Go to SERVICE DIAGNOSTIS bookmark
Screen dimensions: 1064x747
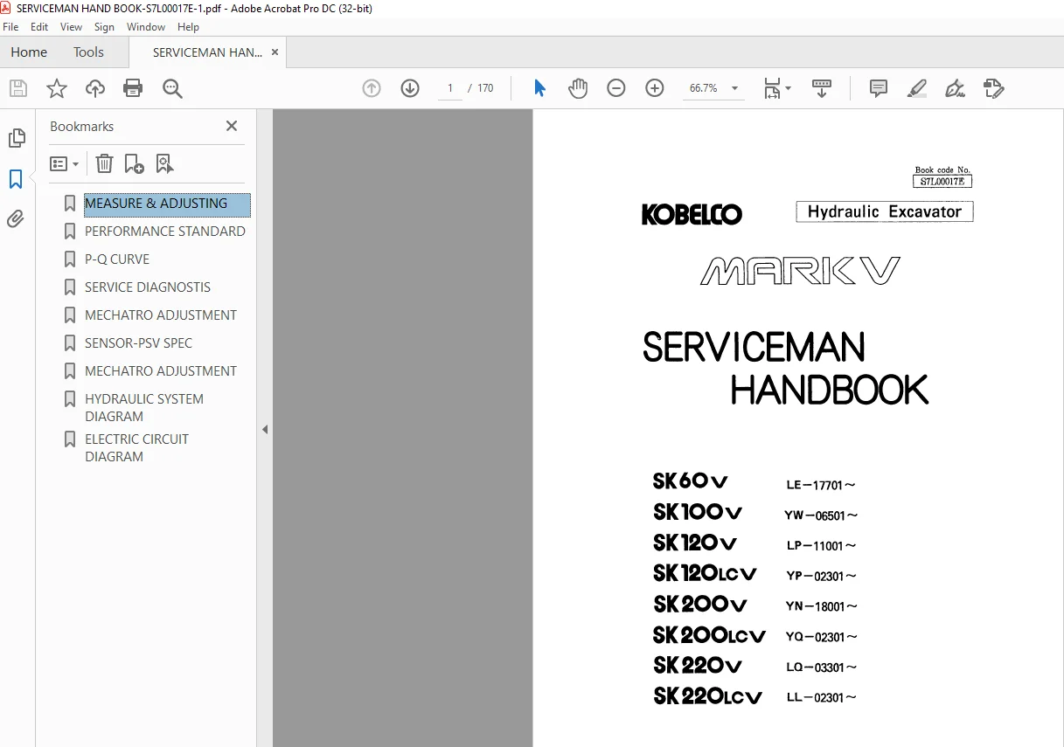pos(148,287)
